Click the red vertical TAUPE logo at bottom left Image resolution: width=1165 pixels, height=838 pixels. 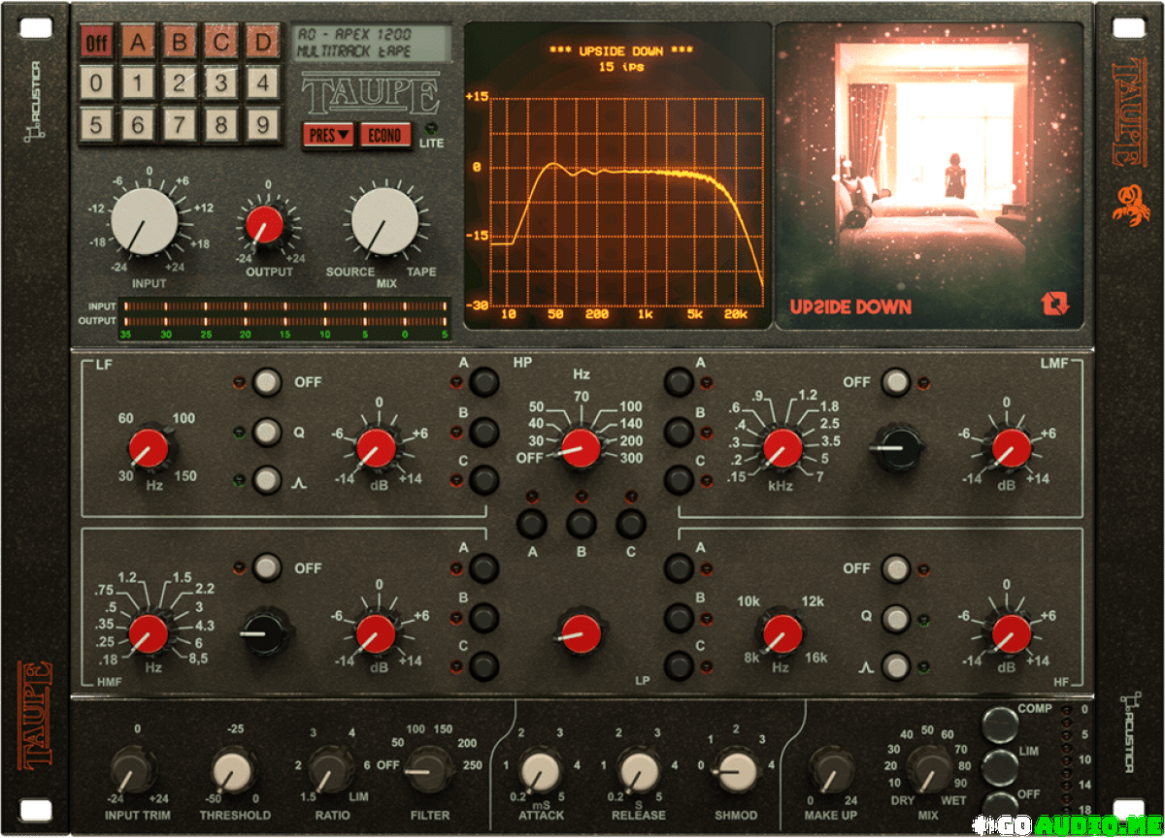pyautogui.click(x=36, y=716)
